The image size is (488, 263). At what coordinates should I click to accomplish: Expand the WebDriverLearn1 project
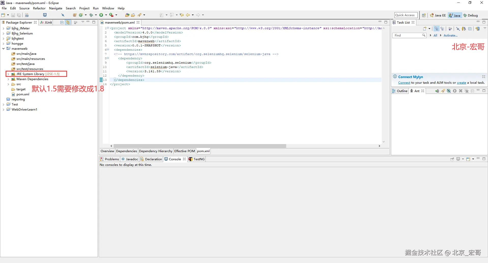click(x=4, y=110)
